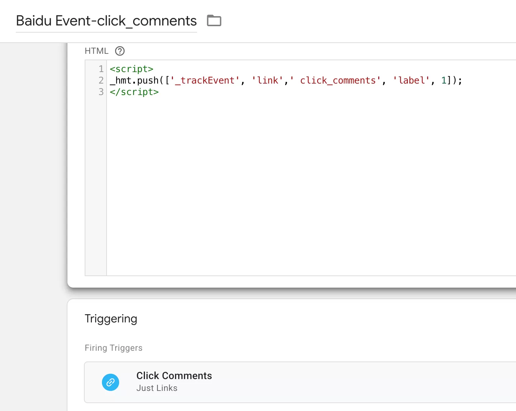Click the 'link' string in line 2

268,80
